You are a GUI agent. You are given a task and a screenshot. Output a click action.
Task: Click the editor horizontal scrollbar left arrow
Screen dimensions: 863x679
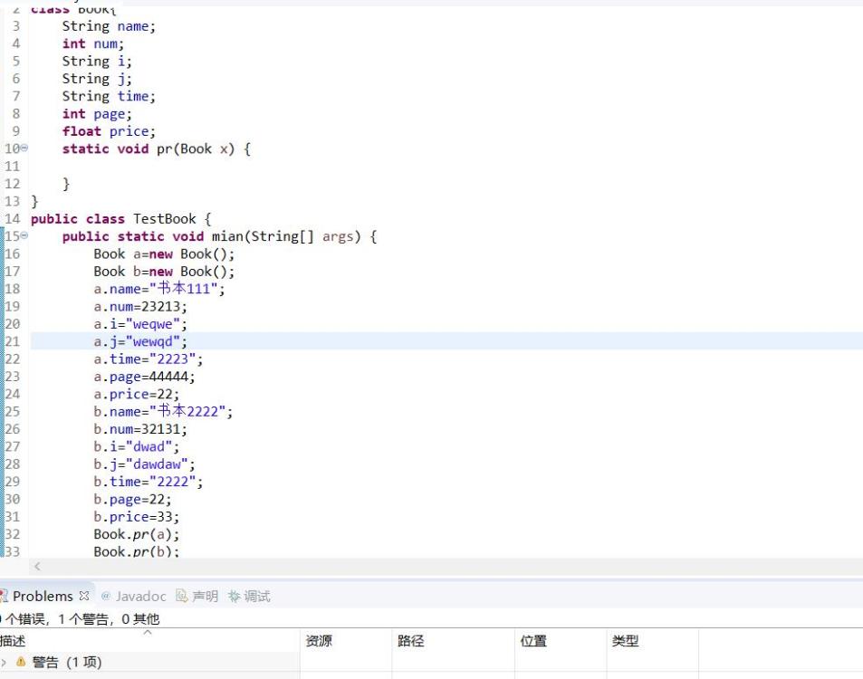pos(37,566)
